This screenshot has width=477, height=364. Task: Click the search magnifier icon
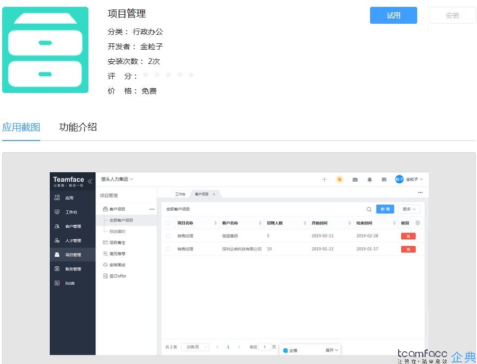369,209
